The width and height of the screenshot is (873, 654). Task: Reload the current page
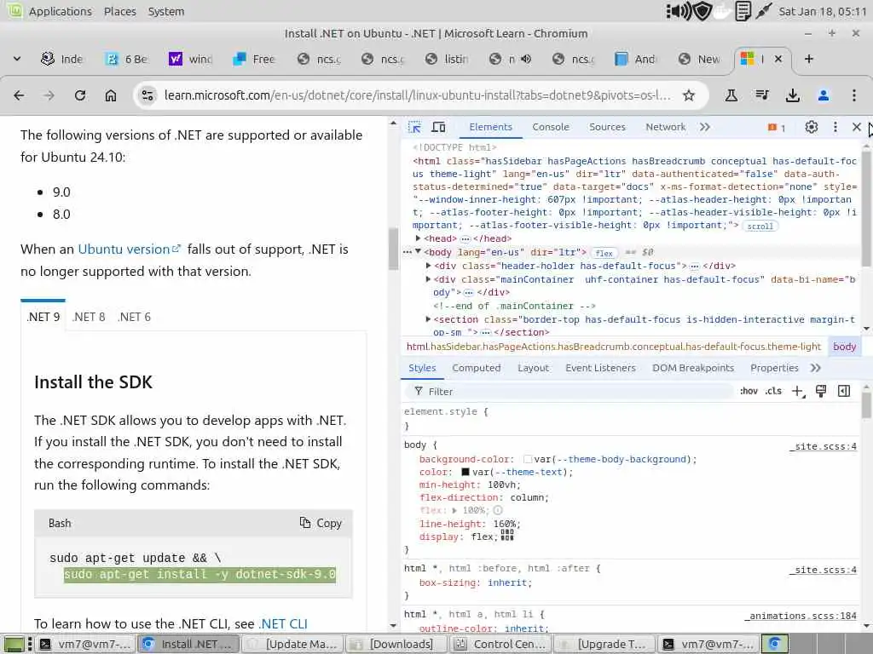coord(79,95)
